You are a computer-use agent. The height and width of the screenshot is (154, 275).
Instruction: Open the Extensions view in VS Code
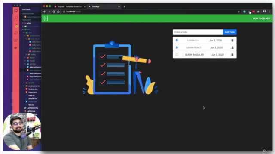16,40
